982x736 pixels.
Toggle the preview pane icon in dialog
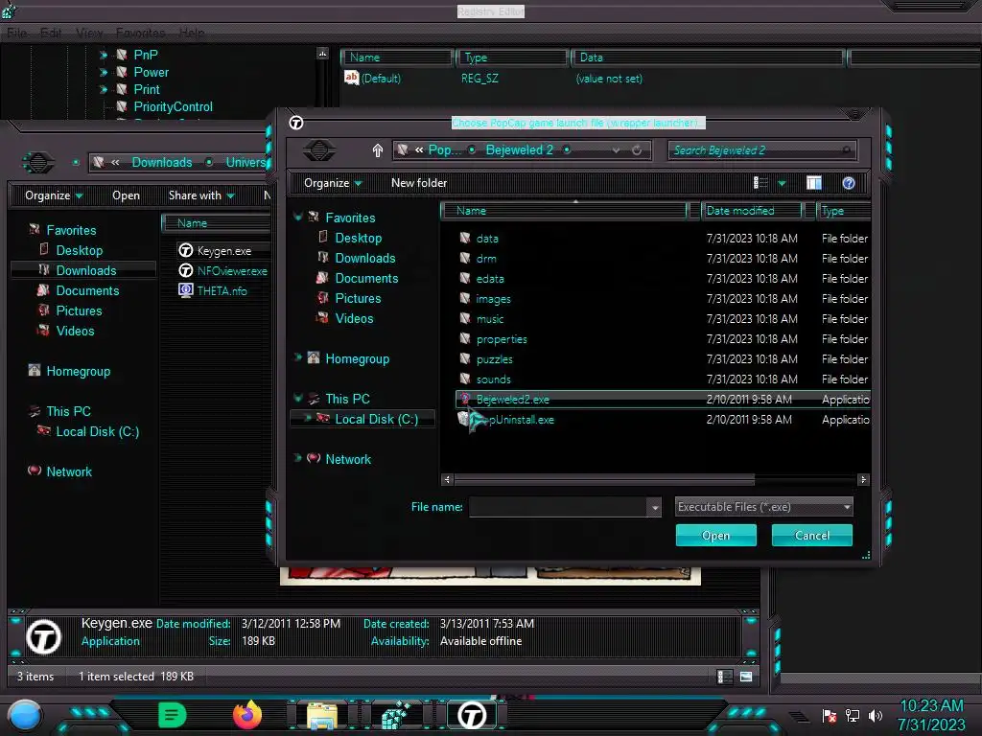813,183
